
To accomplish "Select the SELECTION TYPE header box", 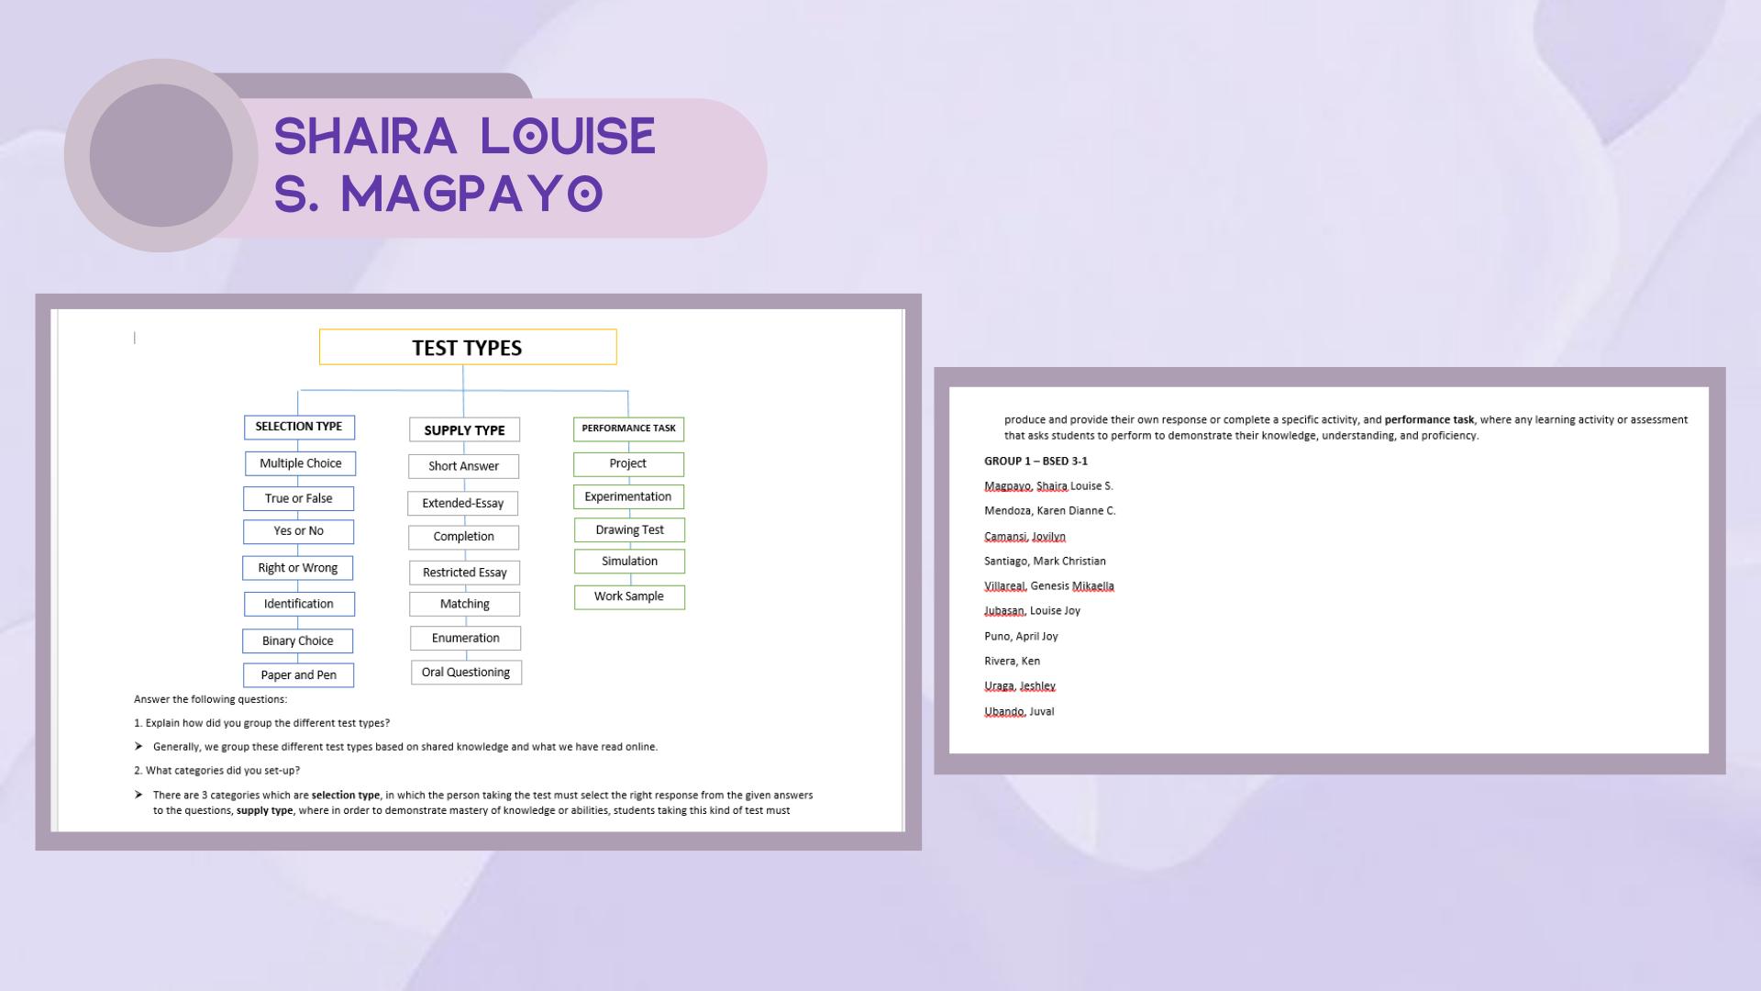I will pos(299,427).
